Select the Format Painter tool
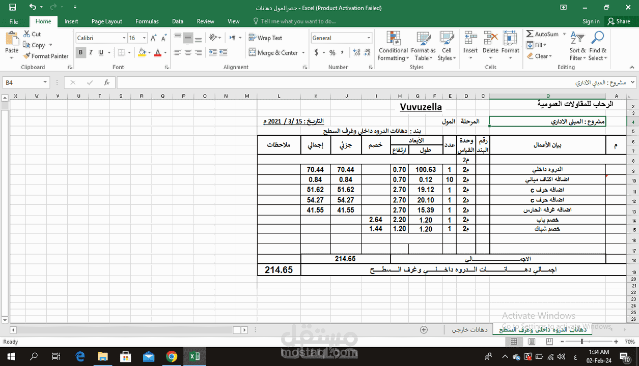 click(x=46, y=56)
